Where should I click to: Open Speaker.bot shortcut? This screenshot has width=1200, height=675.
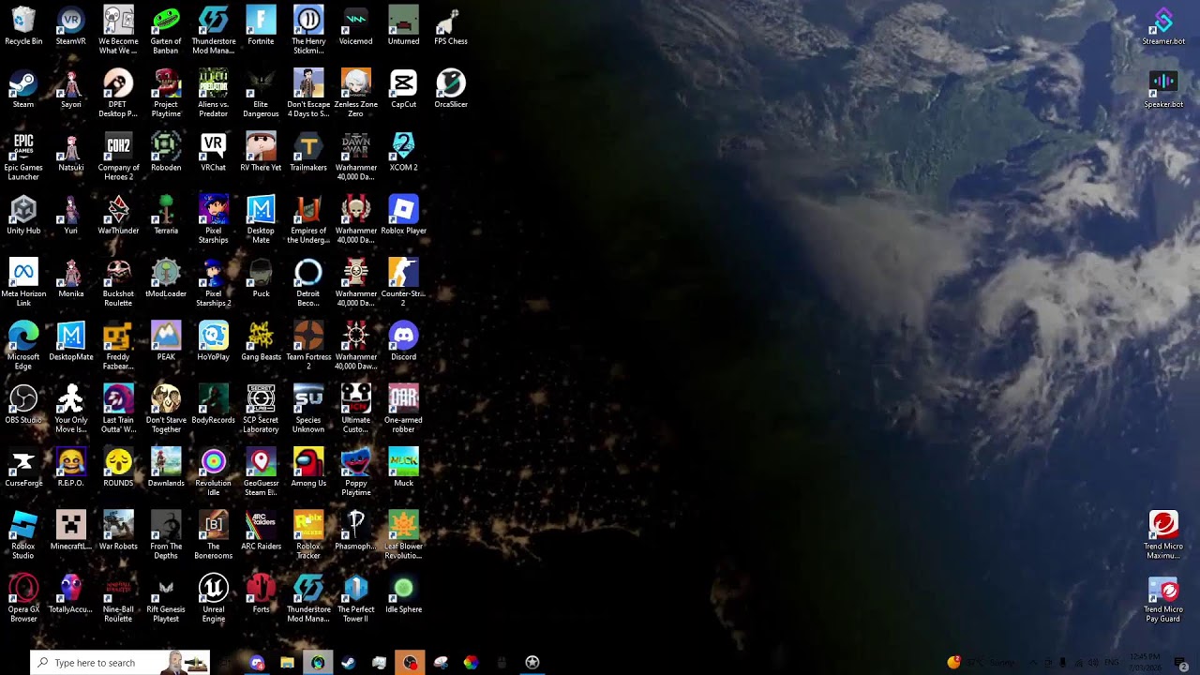[1163, 89]
